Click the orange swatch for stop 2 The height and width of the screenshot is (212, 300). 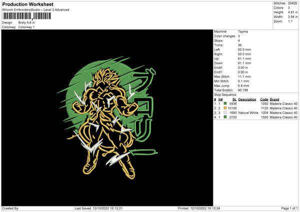coord(225,108)
